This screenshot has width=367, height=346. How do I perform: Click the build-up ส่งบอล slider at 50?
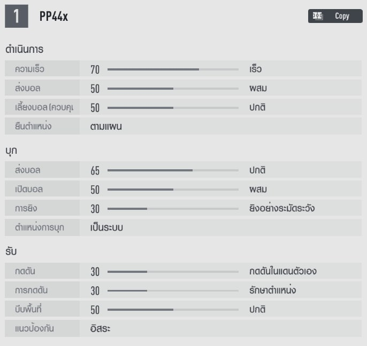[x=173, y=89]
